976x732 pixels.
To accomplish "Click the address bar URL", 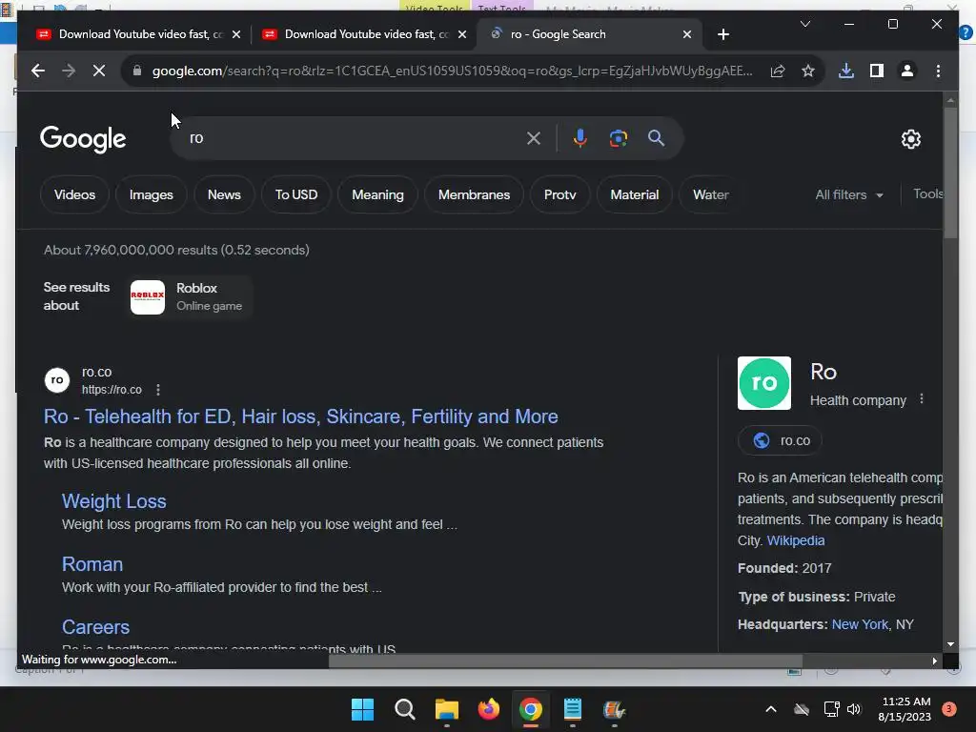I will (x=453, y=71).
